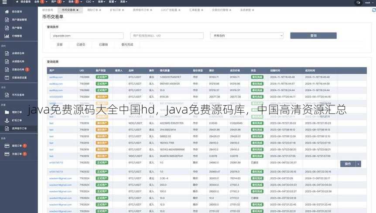Click the 成交时间 column header
Image resolution: width=376 pixels, height=213 pixels.
[x=310, y=70]
